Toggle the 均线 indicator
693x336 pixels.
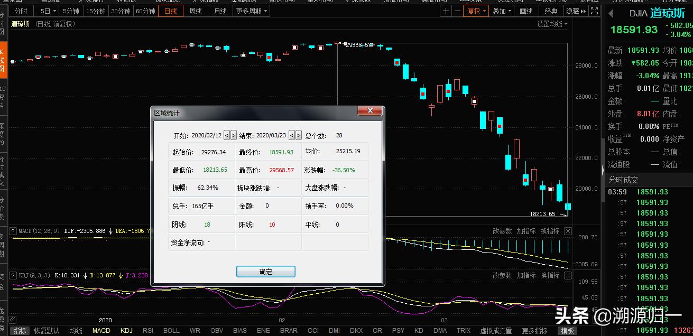[76, 331]
